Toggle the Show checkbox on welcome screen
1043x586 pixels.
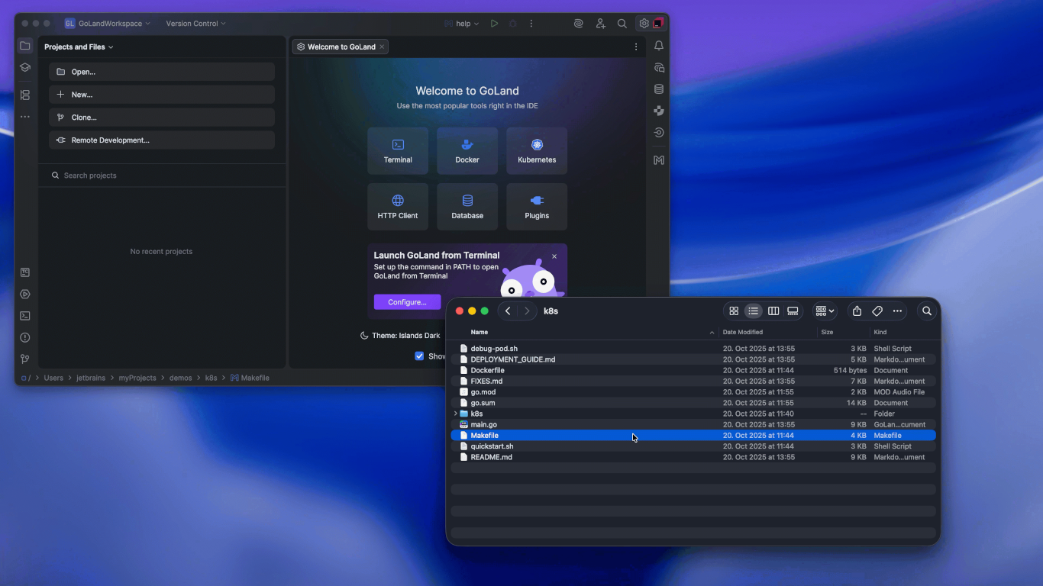coord(419,356)
